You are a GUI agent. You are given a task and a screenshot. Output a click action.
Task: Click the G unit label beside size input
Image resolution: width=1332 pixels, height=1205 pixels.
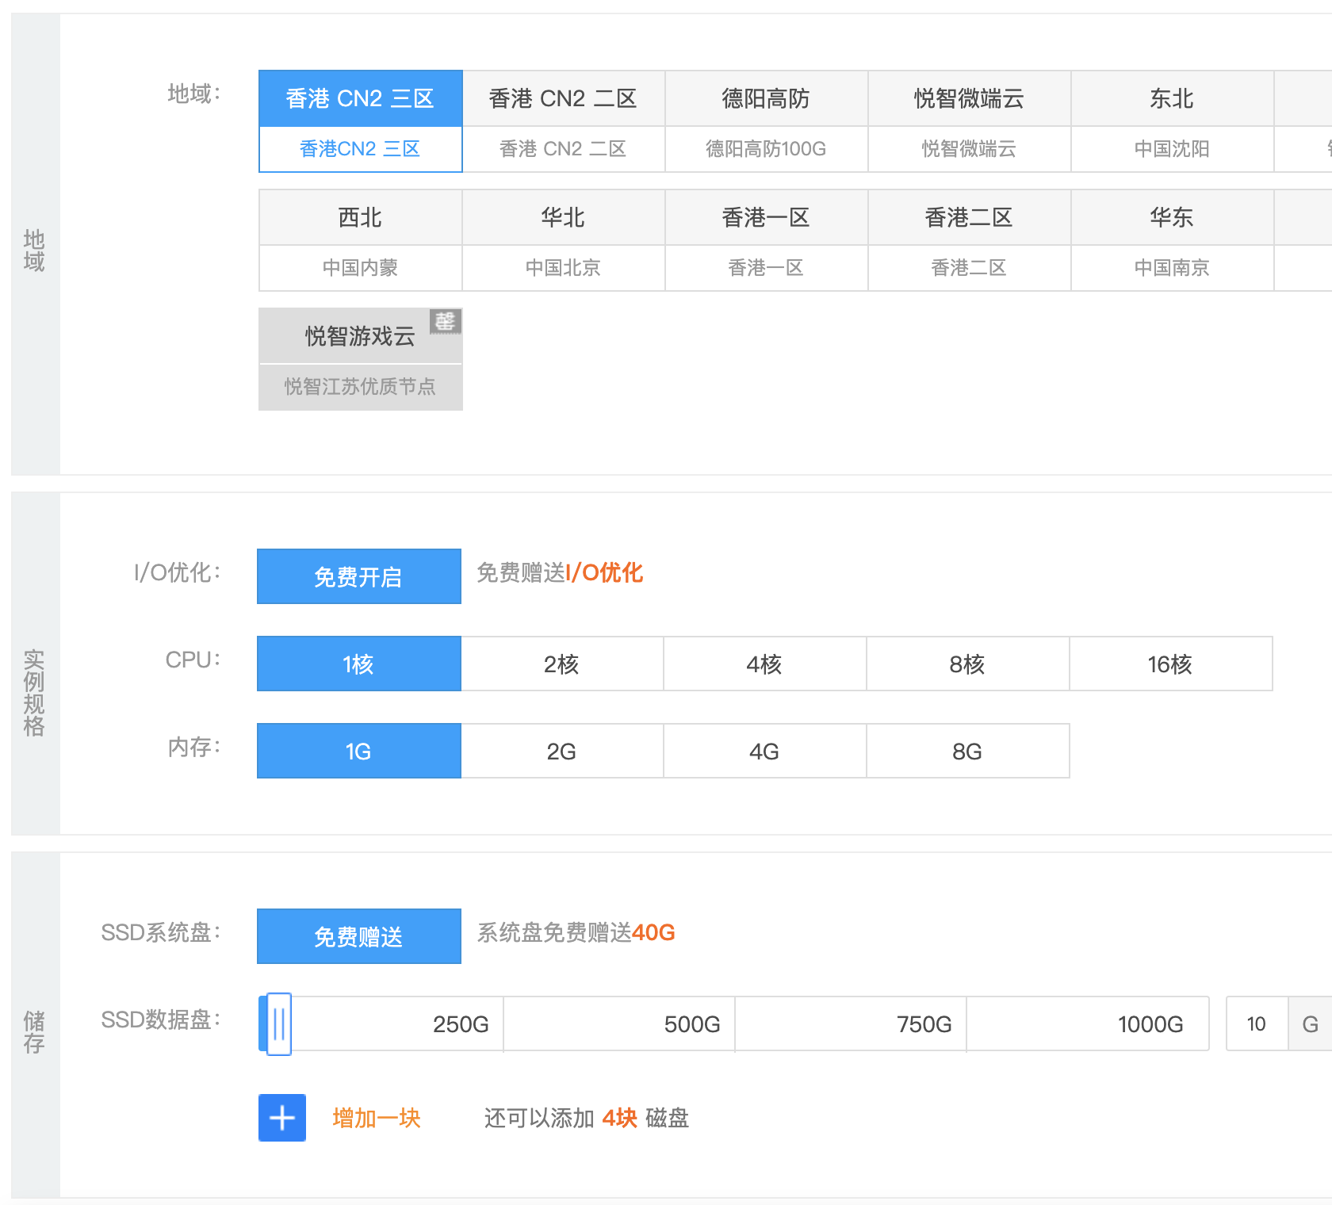pyautogui.click(x=1310, y=1024)
